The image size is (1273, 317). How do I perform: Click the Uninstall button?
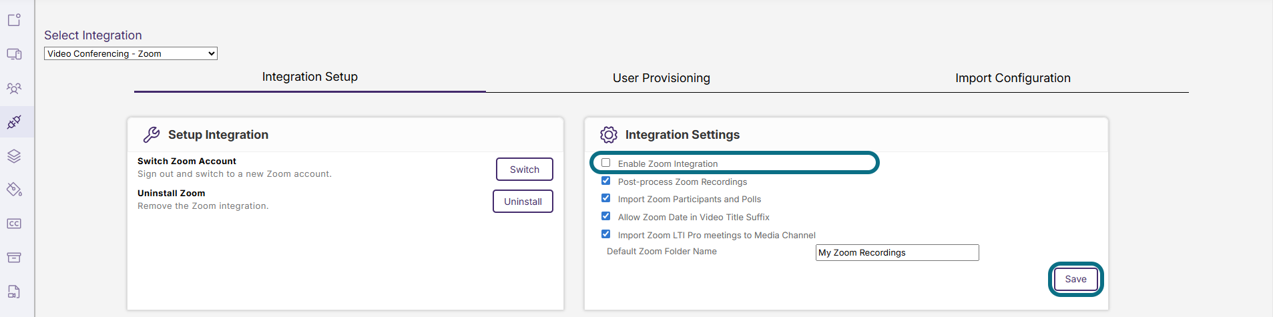(523, 202)
